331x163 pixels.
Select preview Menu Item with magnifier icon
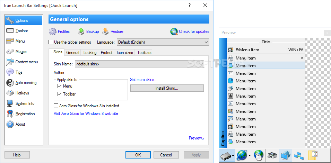(x=266, y=119)
